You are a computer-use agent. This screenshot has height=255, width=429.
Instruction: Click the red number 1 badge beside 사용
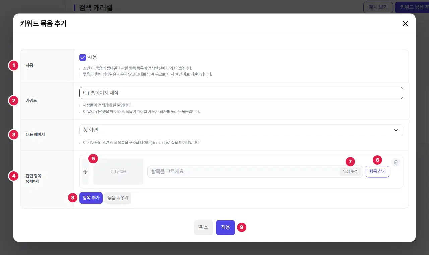click(x=13, y=65)
